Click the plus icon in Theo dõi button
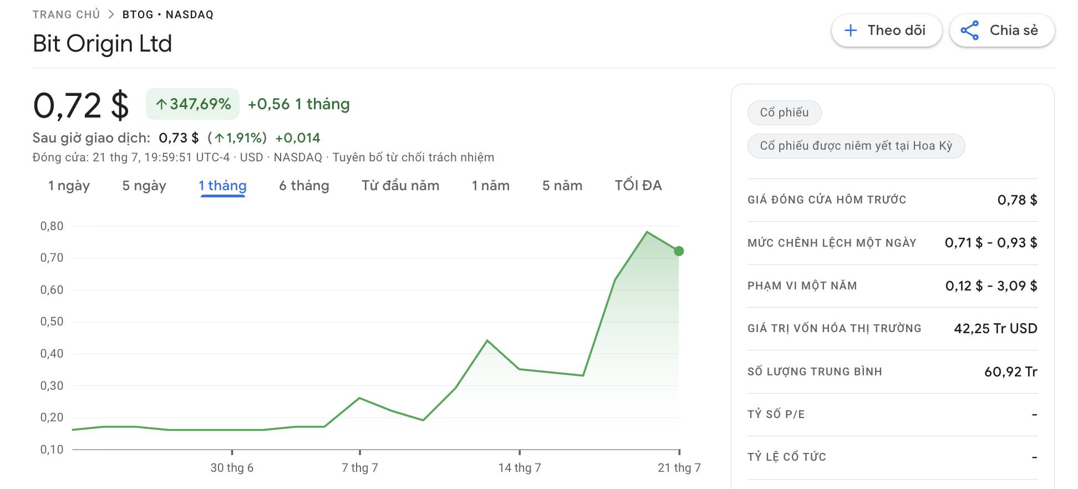Image resolution: width=1078 pixels, height=489 pixels. coord(851,30)
